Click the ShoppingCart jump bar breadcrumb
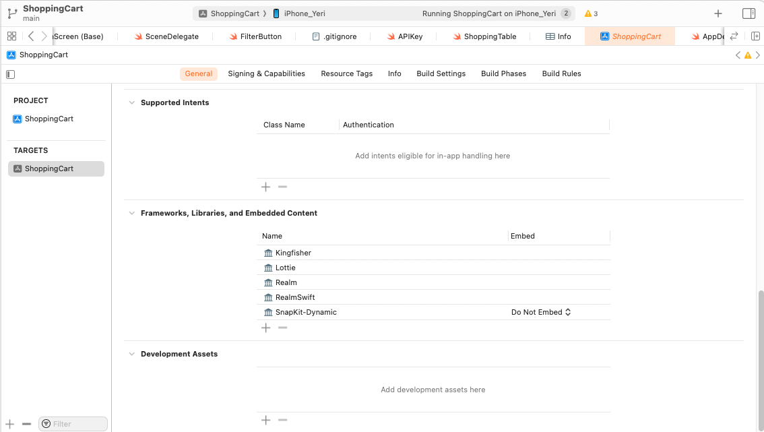The width and height of the screenshot is (764, 432). (38, 55)
